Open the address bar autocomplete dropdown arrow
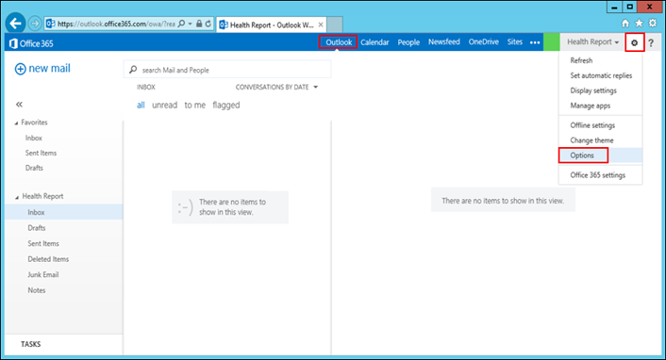Screen dimensions: 666x360 pyautogui.click(x=191, y=24)
